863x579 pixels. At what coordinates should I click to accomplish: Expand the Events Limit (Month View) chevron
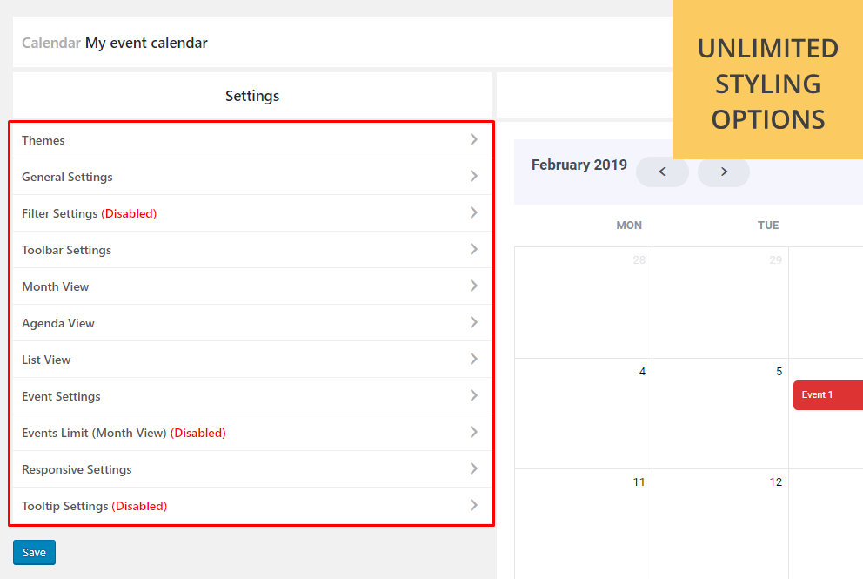tap(473, 432)
